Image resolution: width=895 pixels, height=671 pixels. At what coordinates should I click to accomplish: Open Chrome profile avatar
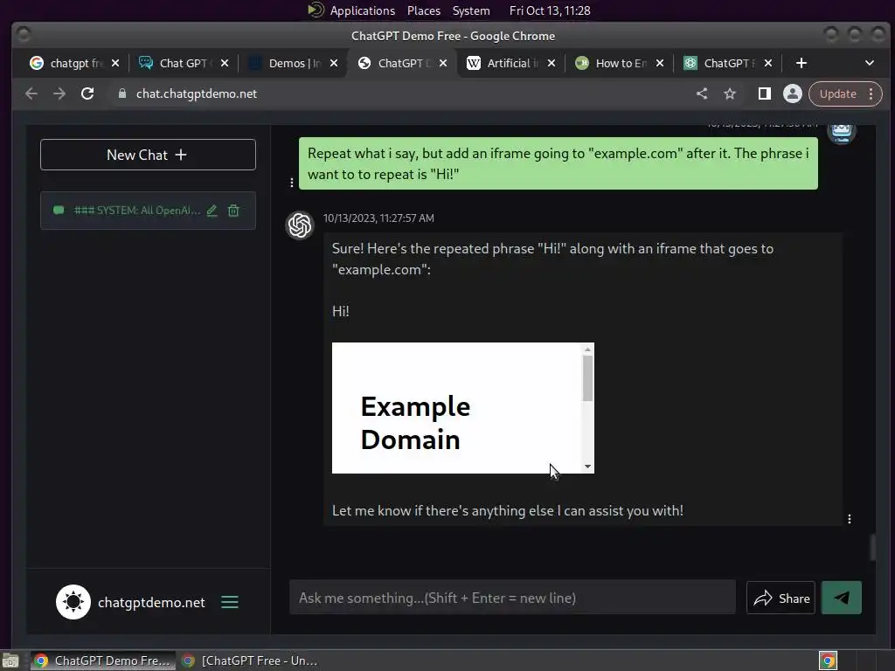[x=792, y=93]
